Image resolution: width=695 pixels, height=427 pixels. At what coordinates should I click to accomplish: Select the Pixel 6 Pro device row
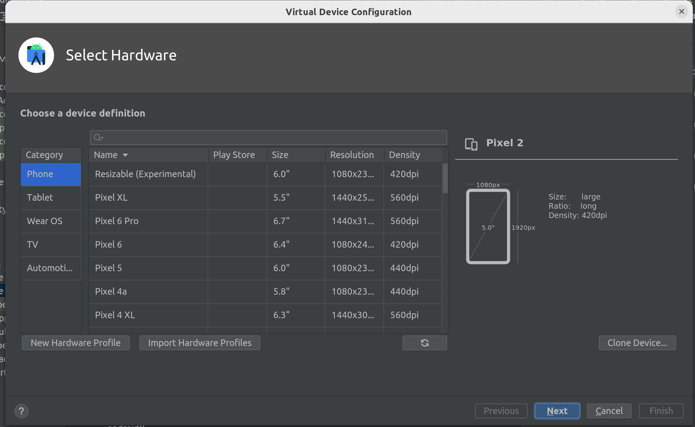pyautogui.click(x=265, y=221)
